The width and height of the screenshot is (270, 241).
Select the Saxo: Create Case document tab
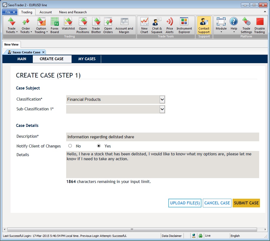point(25,52)
